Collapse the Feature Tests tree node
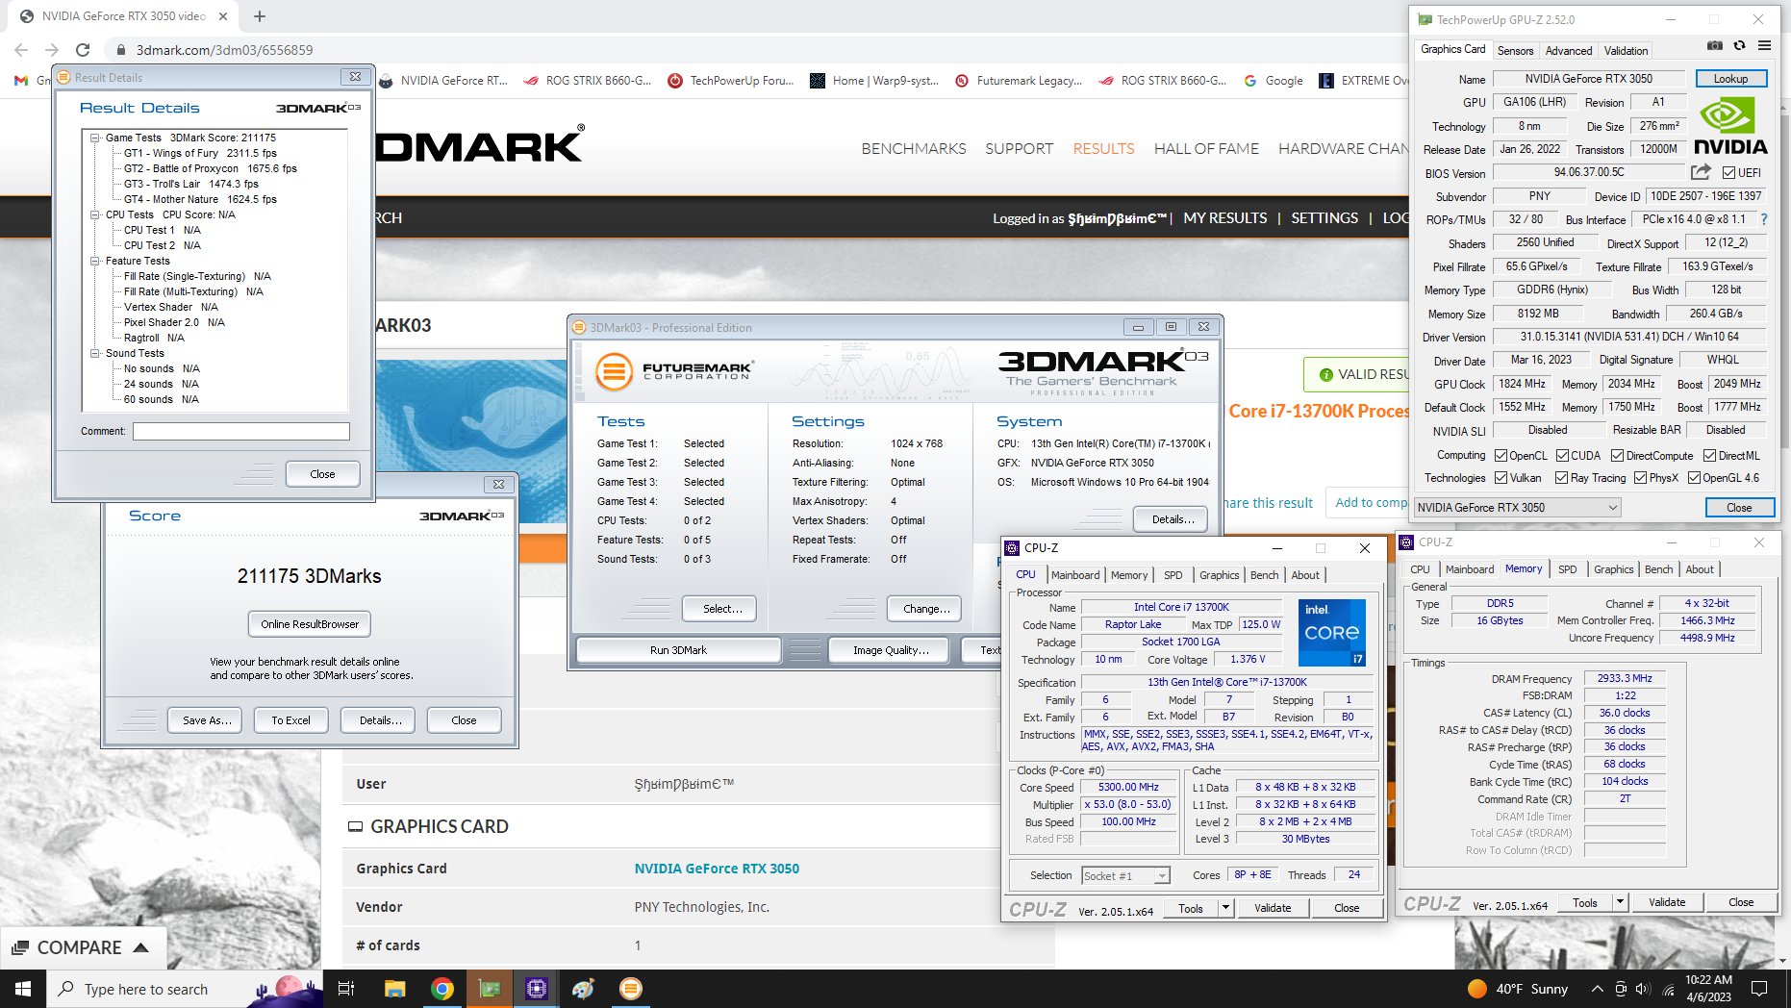 coord(95,261)
